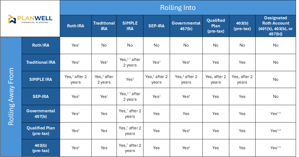Click the Qualified Plan (pre-tax) row header

coord(41,131)
